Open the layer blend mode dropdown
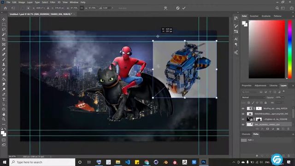Screen dimensions: 295x166 pos(253,97)
